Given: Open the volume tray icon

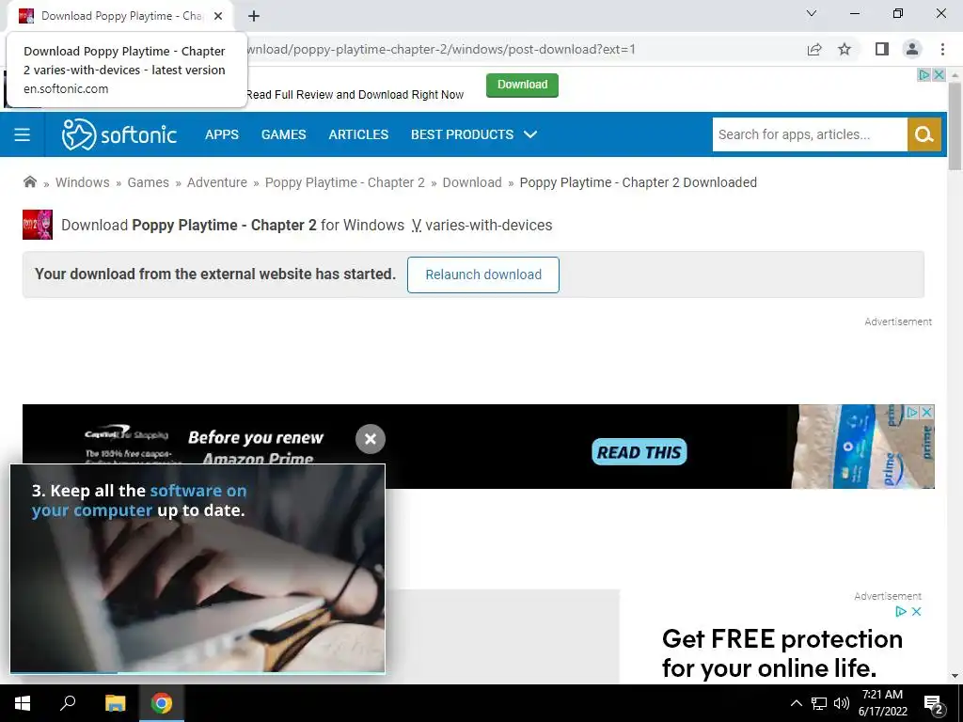Looking at the screenshot, I should click(x=842, y=703).
